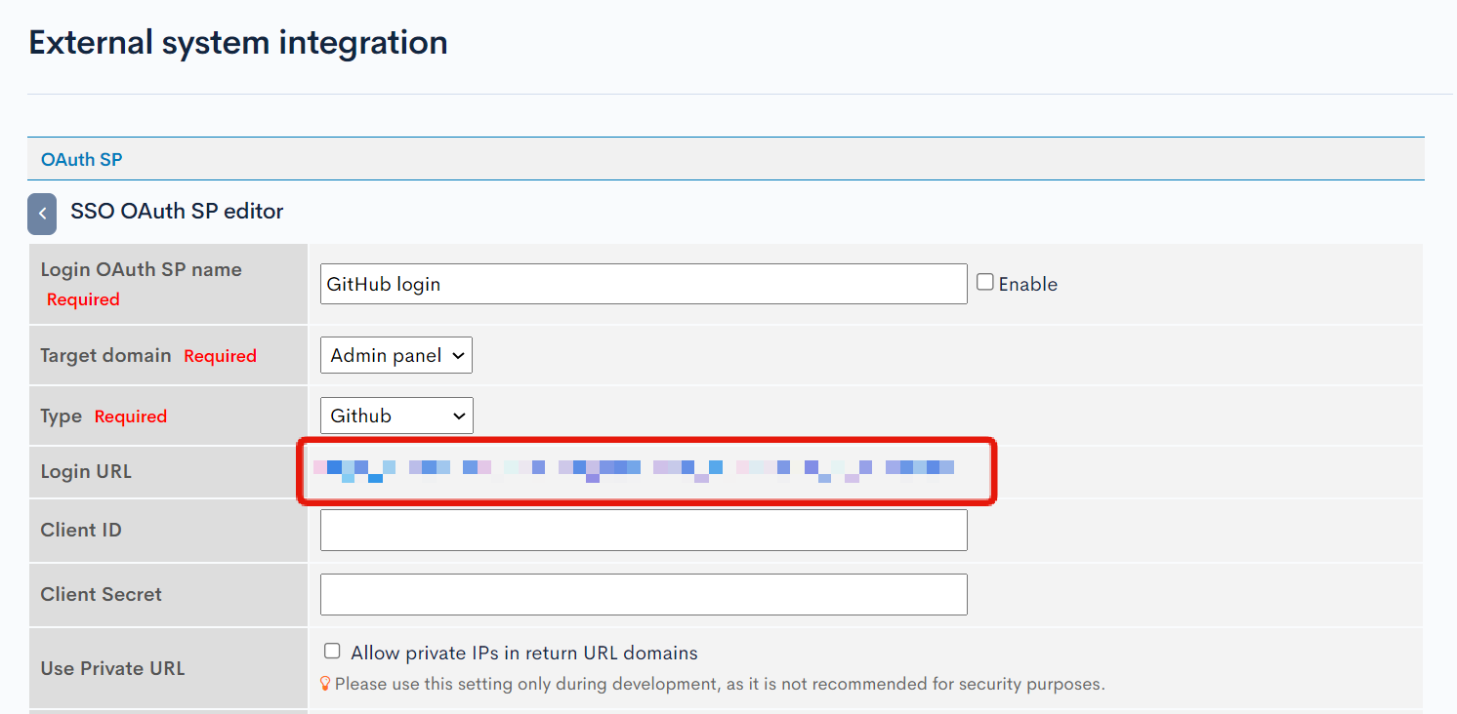Click the Target domain label
This screenshot has height=714, width=1457.
tap(105, 355)
